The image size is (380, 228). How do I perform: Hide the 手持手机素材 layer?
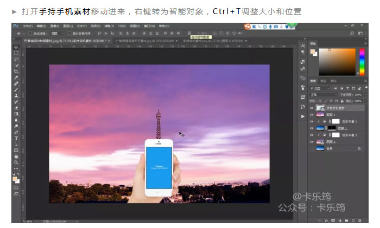click(x=312, y=108)
